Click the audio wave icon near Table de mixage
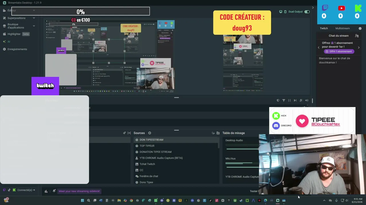Viewport: 366px width, 205px height. 213,133
